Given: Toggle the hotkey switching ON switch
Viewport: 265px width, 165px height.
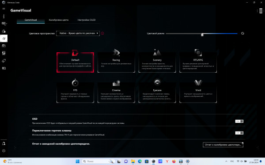Looking at the screenshot, I should pos(239,133).
